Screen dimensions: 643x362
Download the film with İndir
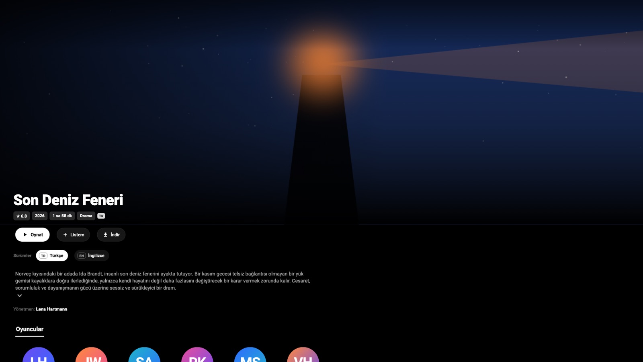[x=111, y=234]
